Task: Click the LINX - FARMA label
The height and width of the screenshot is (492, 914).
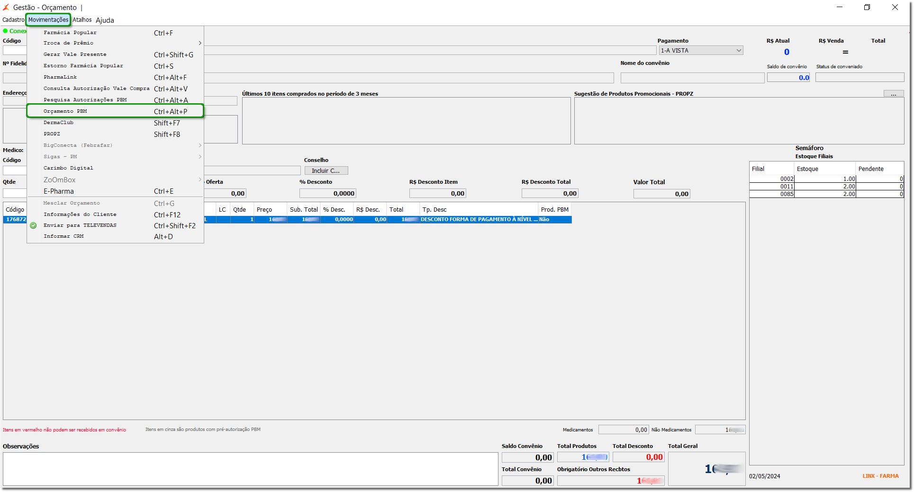Action: point(880,476)
